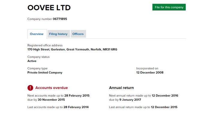Screen dimensions: 207x118
Task: Click the Registered office address label
Action: 45,45
